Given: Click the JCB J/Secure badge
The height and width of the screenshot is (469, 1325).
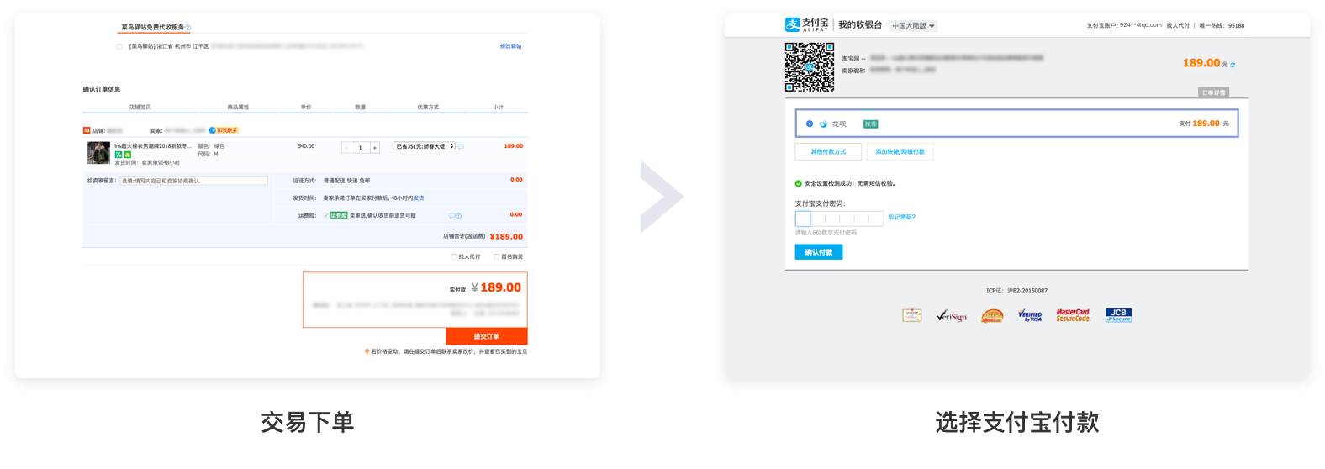Looking at the screenshot, I should coord(1118,315).
